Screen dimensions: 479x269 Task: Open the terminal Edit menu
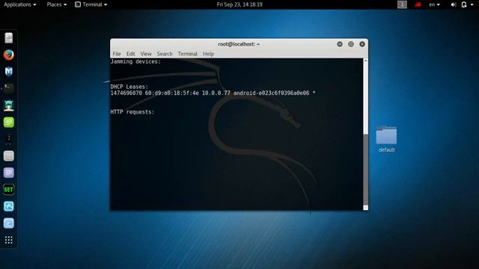[131, 54]
